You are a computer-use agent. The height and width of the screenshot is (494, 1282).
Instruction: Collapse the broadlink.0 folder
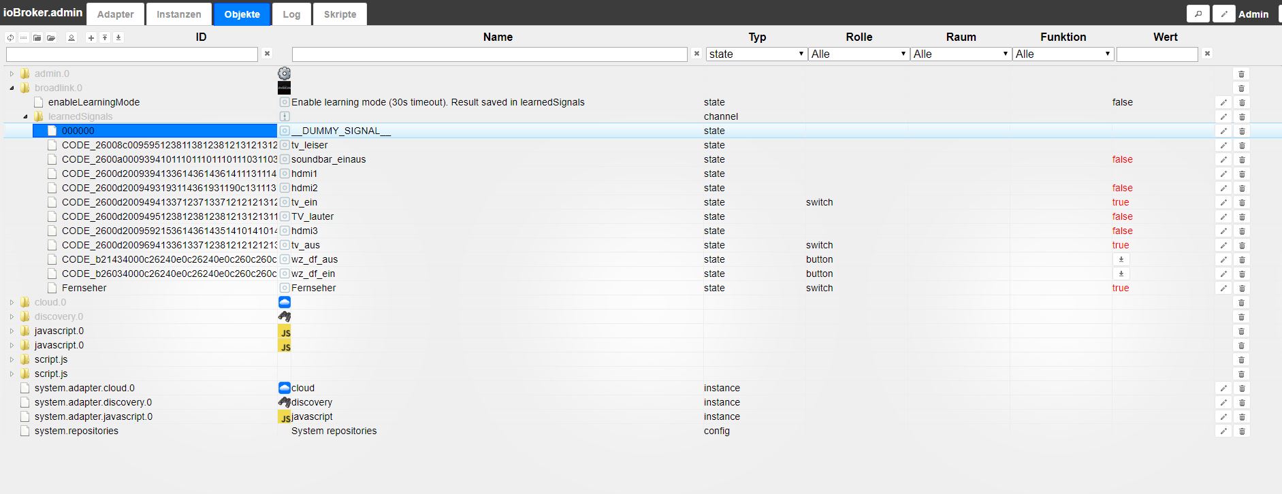point(12,88)
